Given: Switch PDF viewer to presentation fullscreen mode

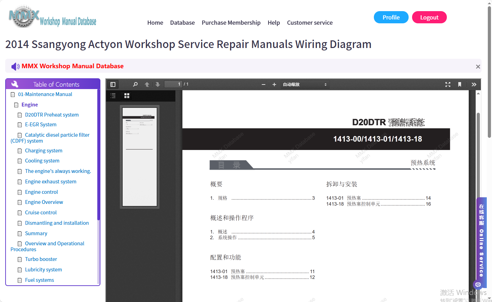Looking at the screenshot, I should click(x=448, y=84).
